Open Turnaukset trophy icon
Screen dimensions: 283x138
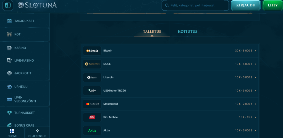pyautogui.click(x=9, y=113)
